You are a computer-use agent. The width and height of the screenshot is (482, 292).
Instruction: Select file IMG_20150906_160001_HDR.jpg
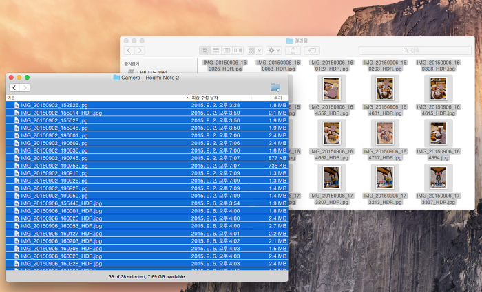(147, 211)
